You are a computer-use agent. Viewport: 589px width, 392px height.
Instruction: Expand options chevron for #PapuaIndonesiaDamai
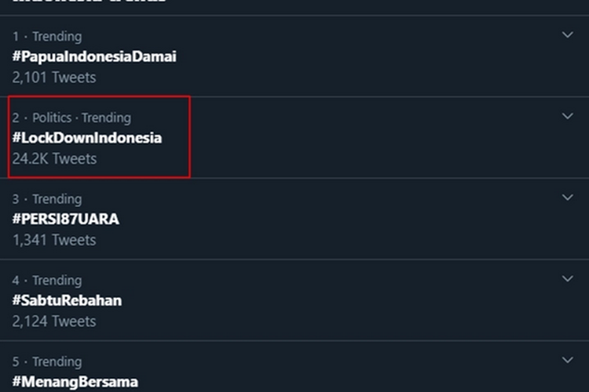click(x=568, y=35)
